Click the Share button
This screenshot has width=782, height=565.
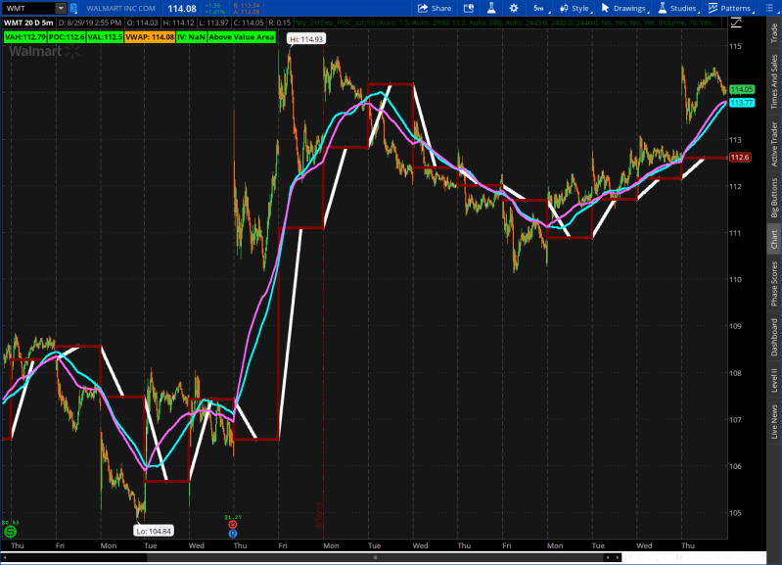pos(435,8)
